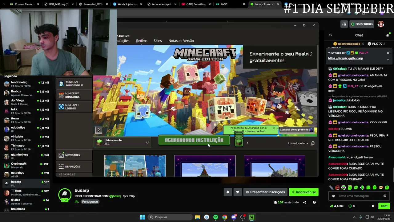Open the user avatar menu in Kick header
The width and height of the screenshot is (394, 222).
381,24
